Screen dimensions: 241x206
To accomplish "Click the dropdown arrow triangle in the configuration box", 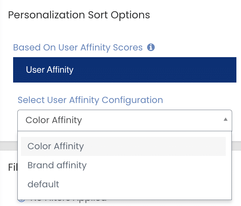I will pos(225,120).
